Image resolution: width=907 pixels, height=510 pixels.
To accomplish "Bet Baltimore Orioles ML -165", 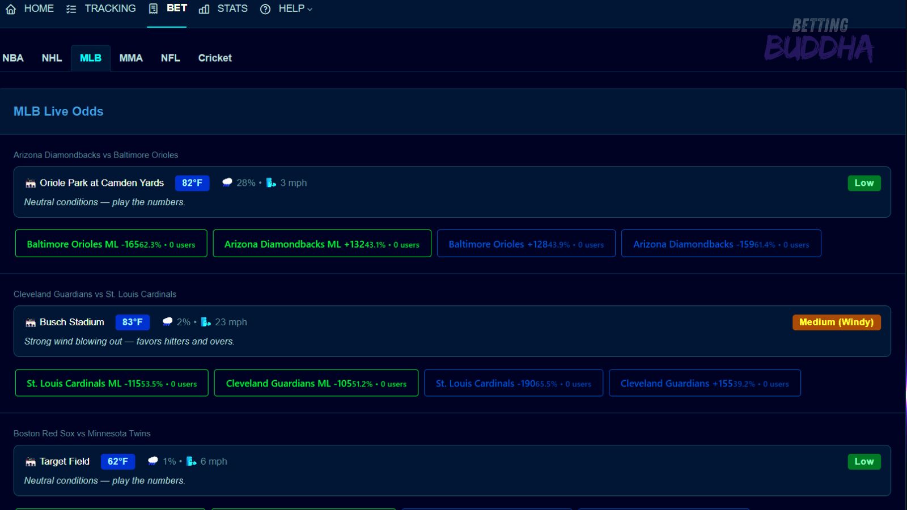I will click(x=111, y=244).
